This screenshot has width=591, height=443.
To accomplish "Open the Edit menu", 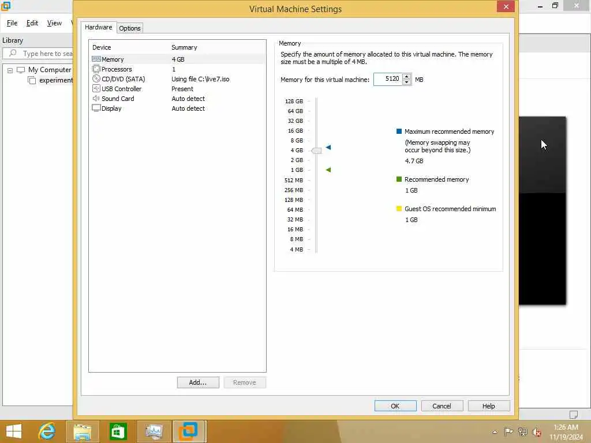I will coord(32,23).
